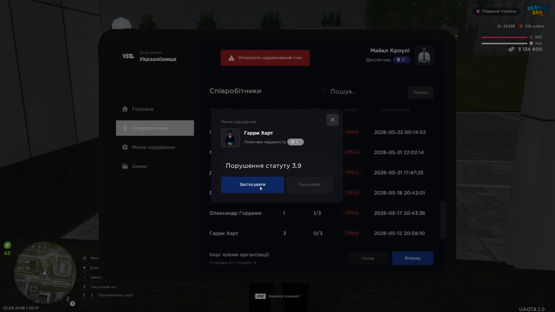Close the Меню керування dialog
Screen dimensions: 555x312
(333, 120)
